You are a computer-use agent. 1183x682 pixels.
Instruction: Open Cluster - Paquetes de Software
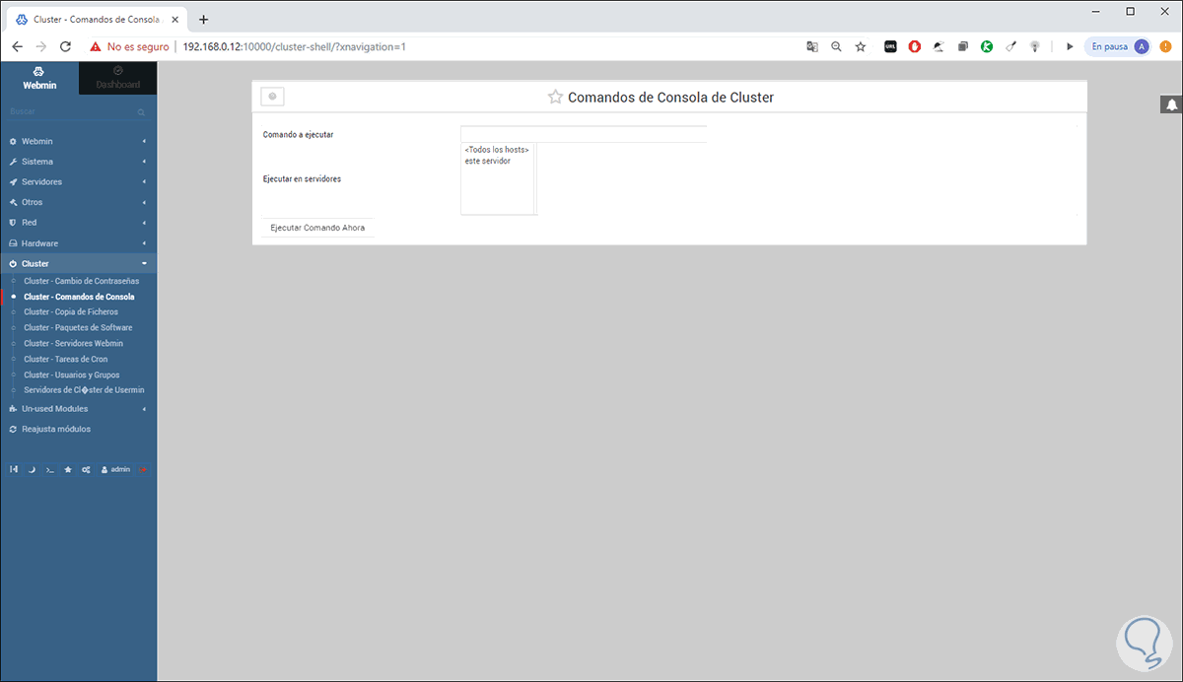[78, 328]
